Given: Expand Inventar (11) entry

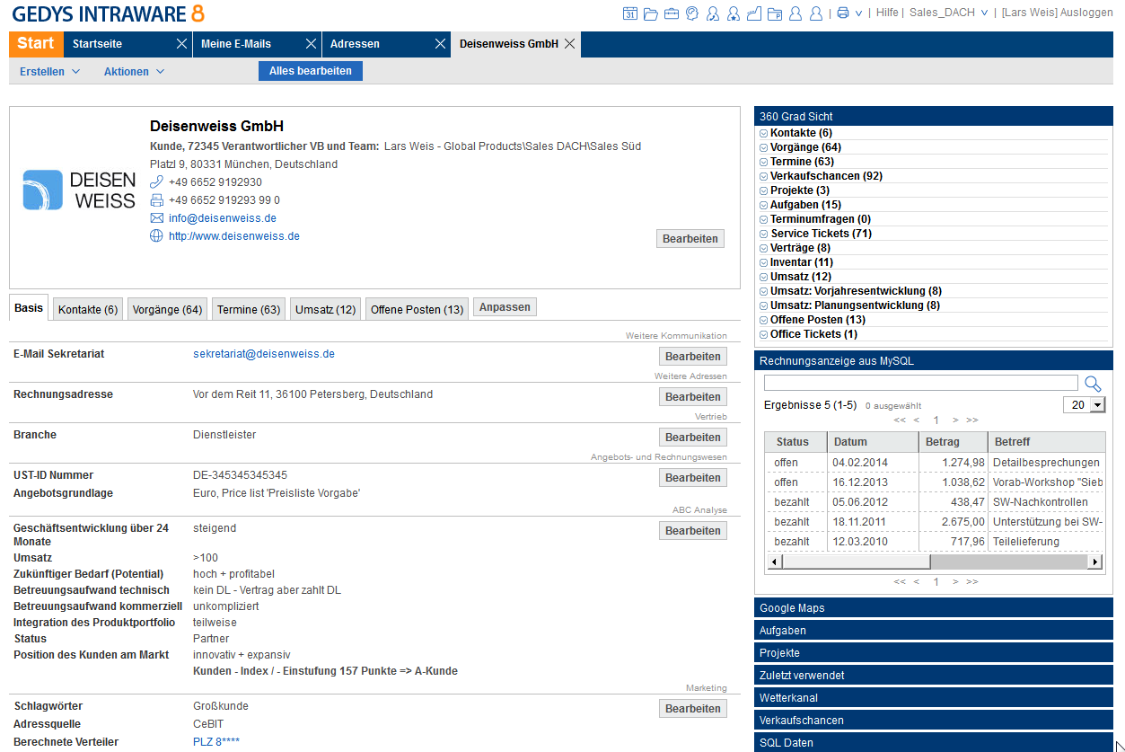Looking at the screenshot, I should tap(764, 262).
